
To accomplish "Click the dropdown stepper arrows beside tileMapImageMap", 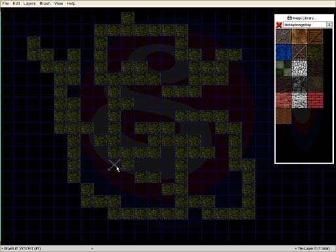I will click(x=329, y=25).
